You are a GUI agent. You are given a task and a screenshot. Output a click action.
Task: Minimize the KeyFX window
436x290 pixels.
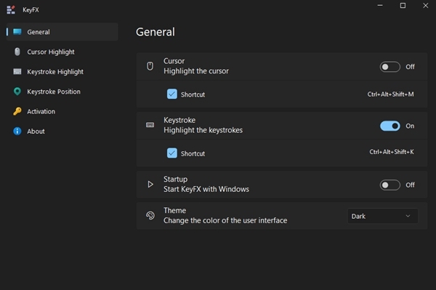[380, 6]
